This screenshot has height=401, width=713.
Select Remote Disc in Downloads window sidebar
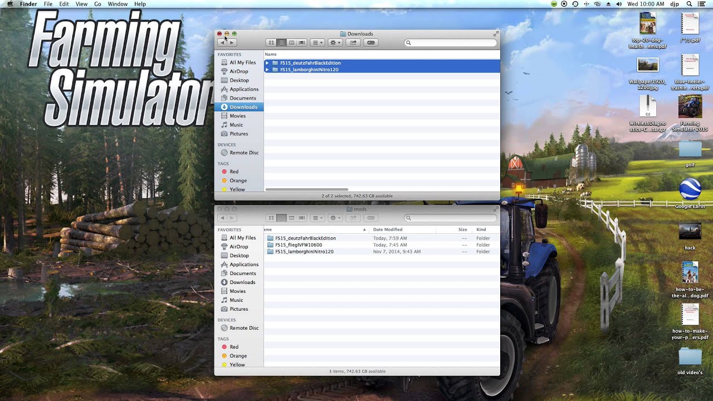[x=240, y=153]
